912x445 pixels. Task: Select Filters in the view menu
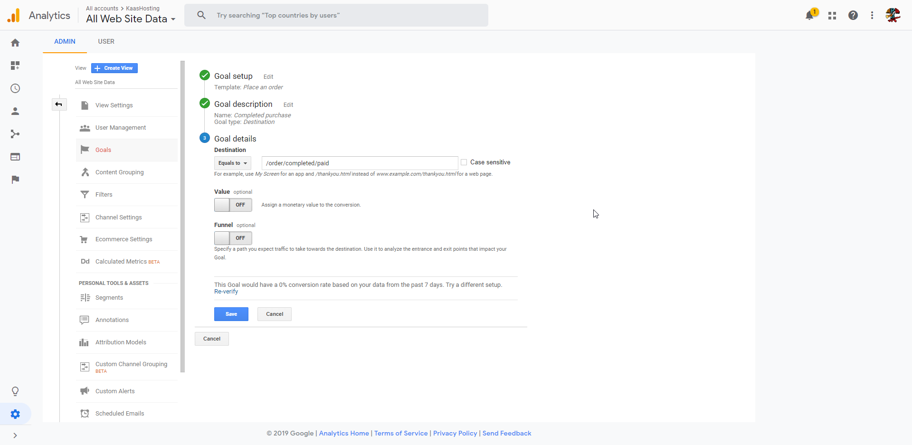pos(104,195)
